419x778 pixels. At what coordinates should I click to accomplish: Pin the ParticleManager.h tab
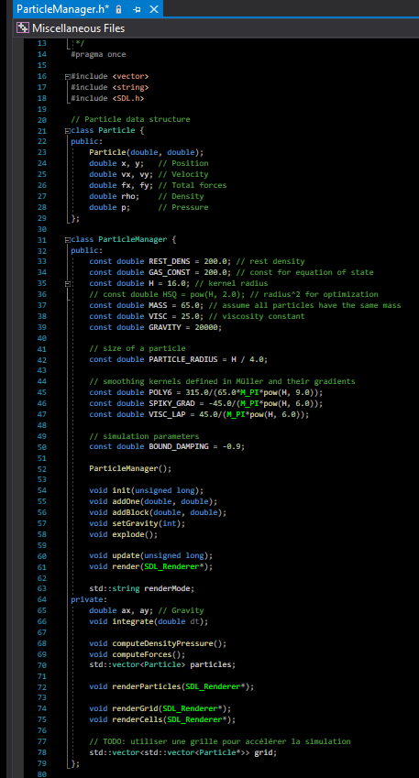[137, 9]
